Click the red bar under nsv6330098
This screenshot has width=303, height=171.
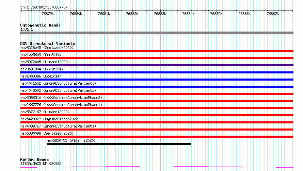pos(157,137)
